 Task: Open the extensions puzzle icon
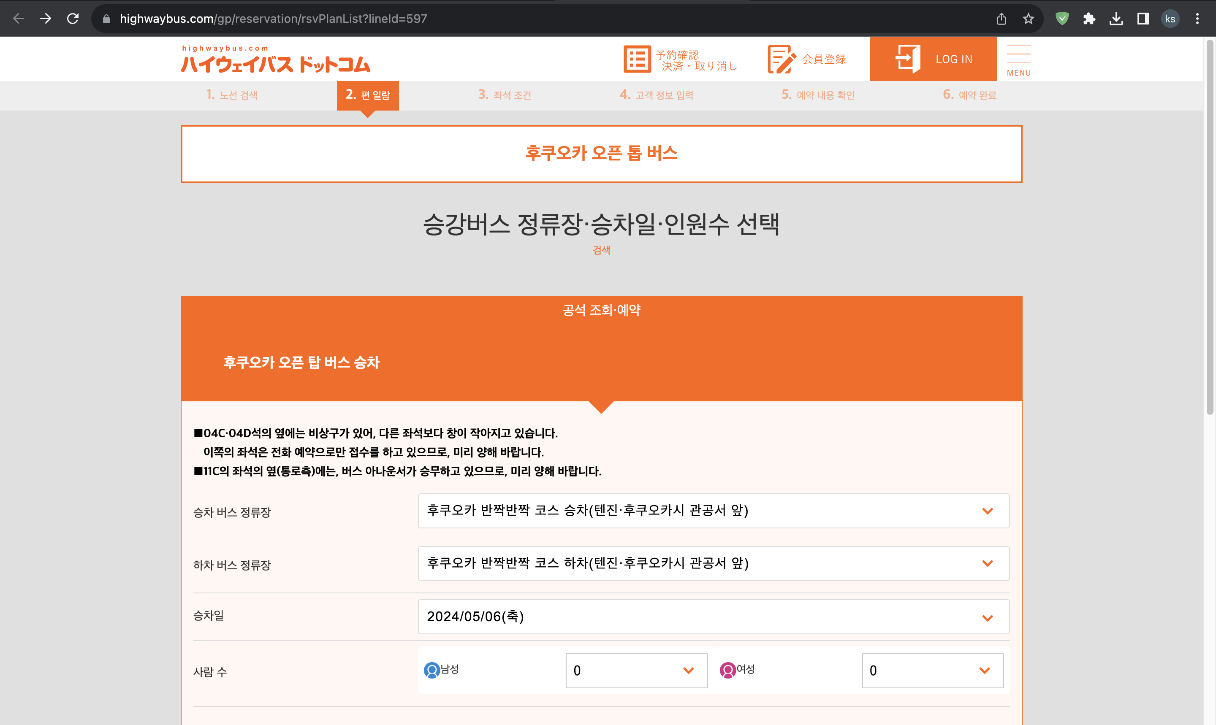pyautogui.click(x=1089, y=19)
